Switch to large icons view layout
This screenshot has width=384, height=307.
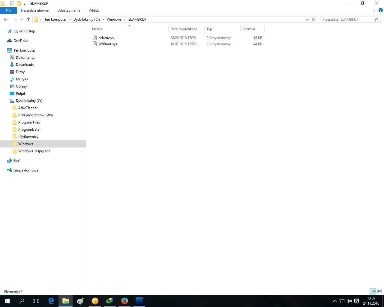point(379,291)
